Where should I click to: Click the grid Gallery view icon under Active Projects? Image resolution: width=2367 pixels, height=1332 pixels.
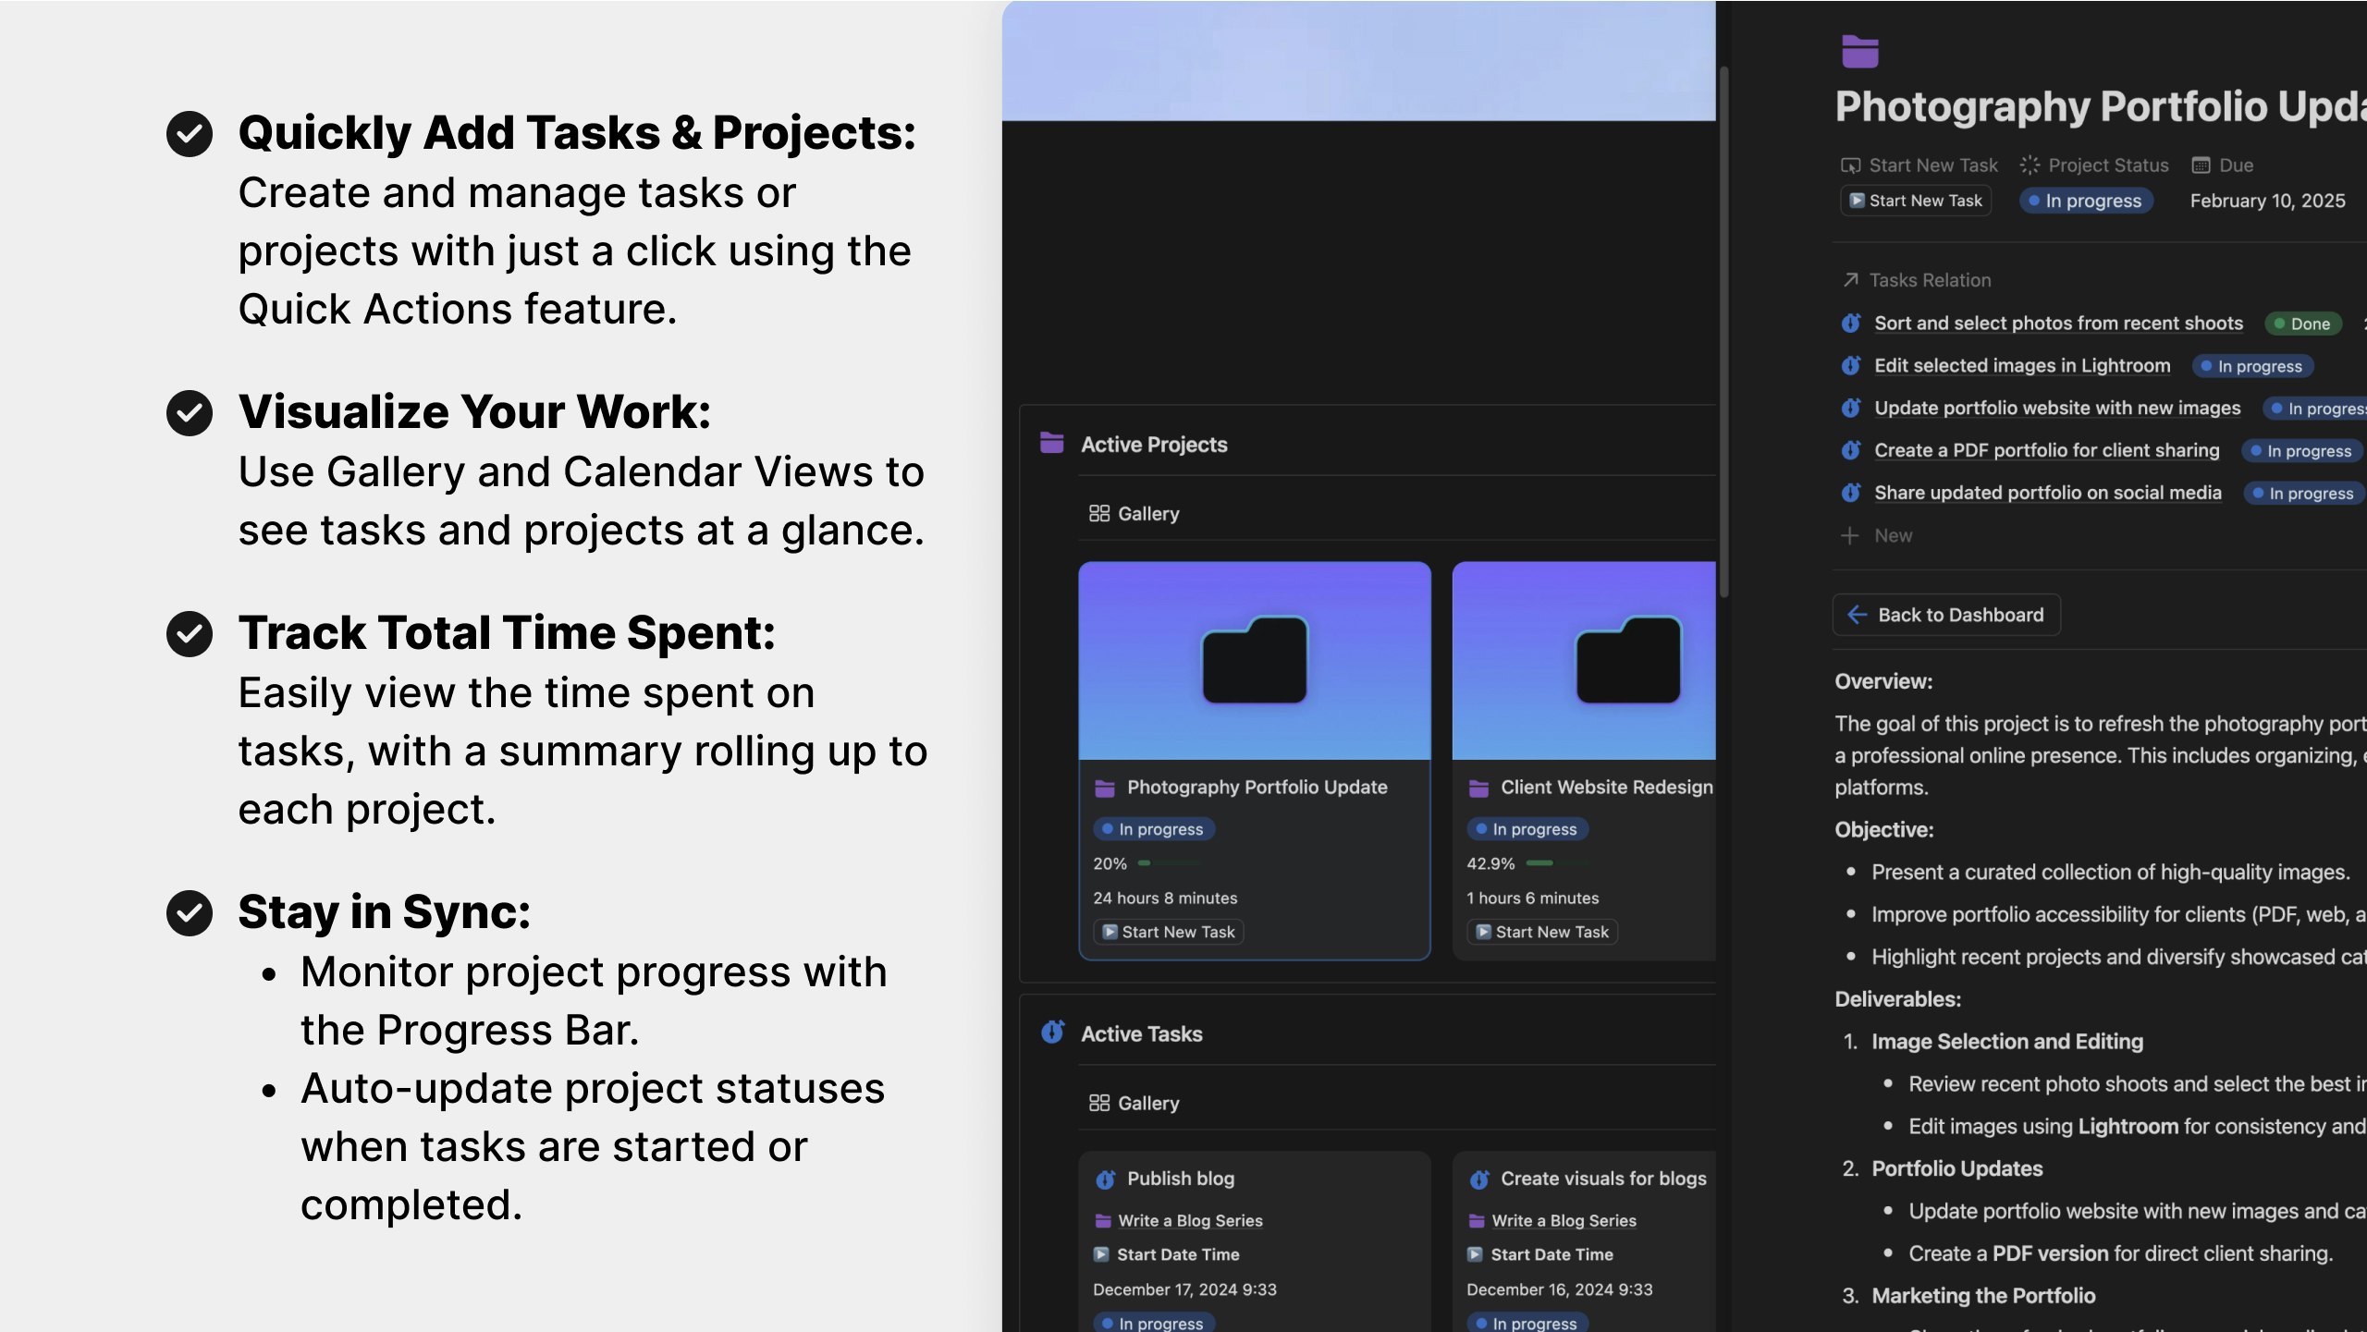(1099, 512)
